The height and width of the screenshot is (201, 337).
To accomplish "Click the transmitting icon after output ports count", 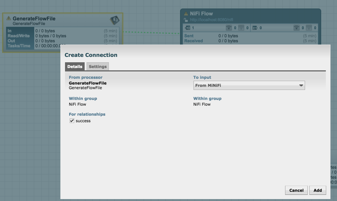I will pos(296,28).
